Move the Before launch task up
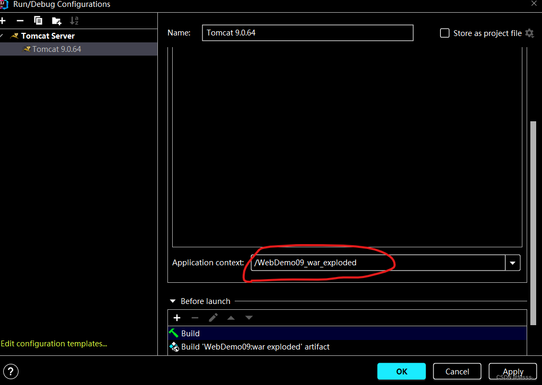Viewport: 542px width, 385px height. coord(231,318)
